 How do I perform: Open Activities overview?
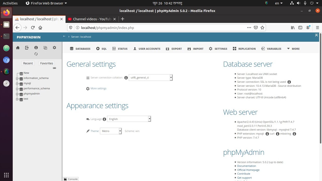pyautogui.click(x=10, y=3)
